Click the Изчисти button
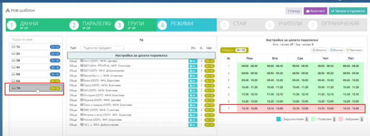Image resolution: width=370 pixels, height=136 pixels. (320, 50)
